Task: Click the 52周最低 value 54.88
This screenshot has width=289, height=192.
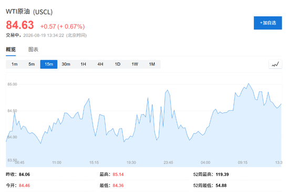Action: coord(221,185)
